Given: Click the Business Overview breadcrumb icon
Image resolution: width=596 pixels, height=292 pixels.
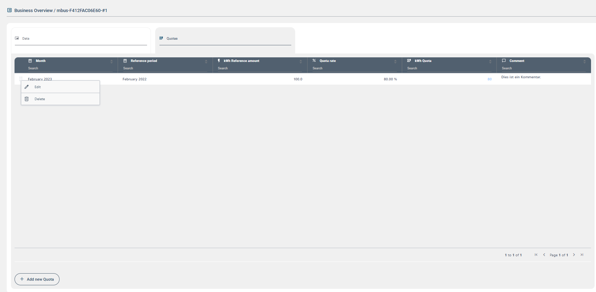Looking at the screenshot, I should pos(10,10).
